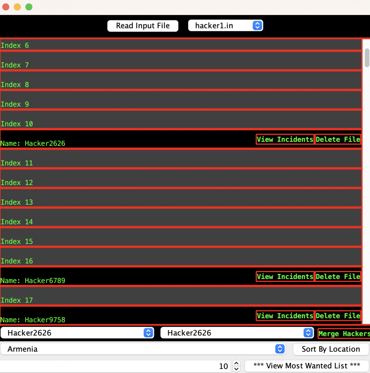Image resolution: width=370 pixels, height=373 pixels.
Task: Open the second Hacker2626 merge dropdown
Action: coord(237,333)
